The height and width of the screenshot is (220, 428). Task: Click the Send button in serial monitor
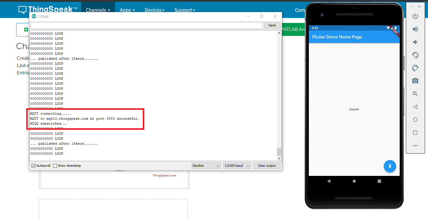pos(272,26)
